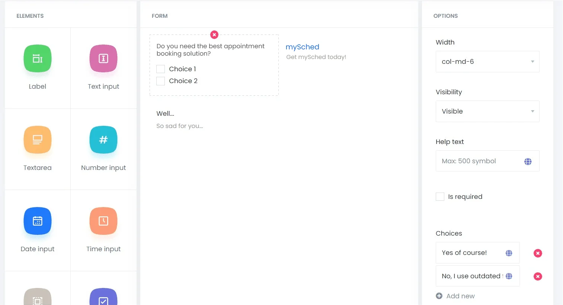Open translation globe for 'Yes of course!' choice
Viewport: 563px width, 305px height.
[509, 253]
